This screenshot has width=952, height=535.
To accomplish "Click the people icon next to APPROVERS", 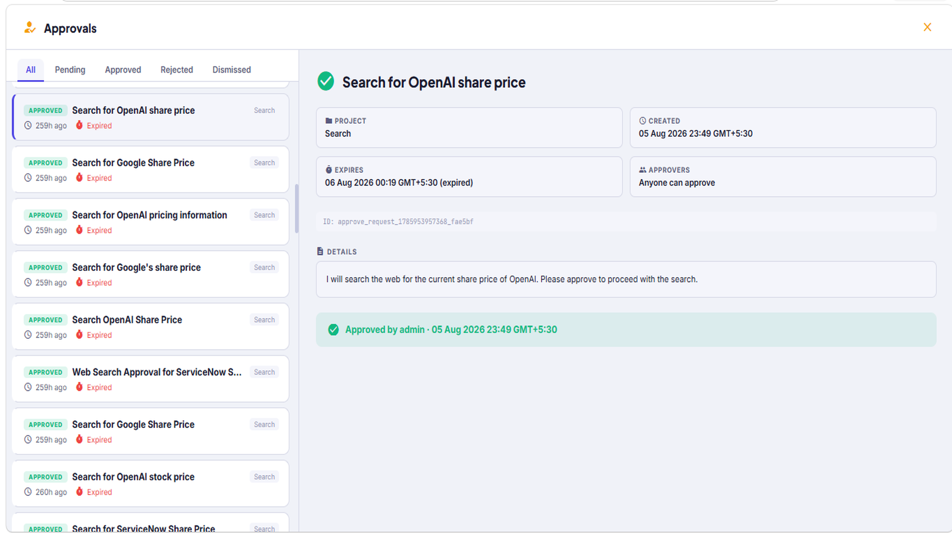I will click(643, 170).
